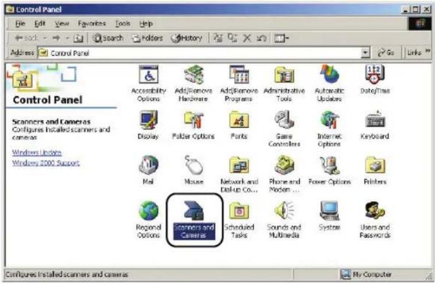This screenshot has height=283, width=435.
Task: Click the Delete X toolbar icon
Action: tap(247, 38)
